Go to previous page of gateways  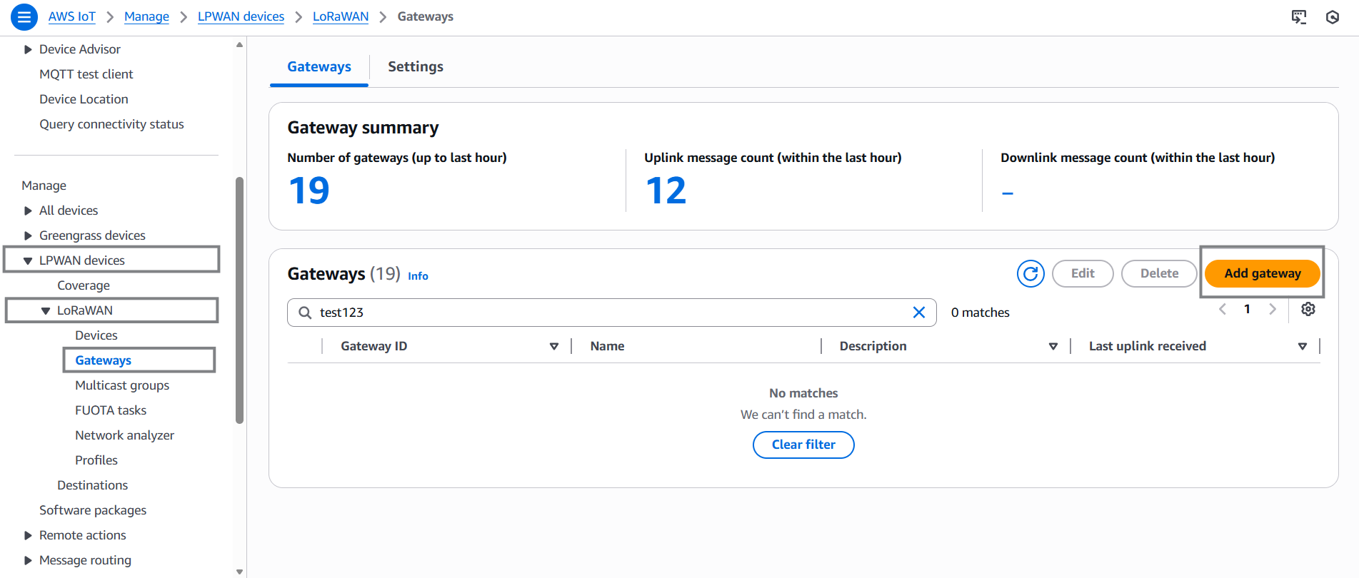point(1223,309)
